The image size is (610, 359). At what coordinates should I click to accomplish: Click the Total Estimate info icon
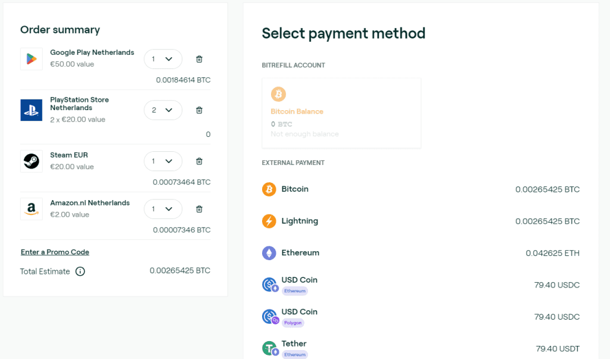point(80,271)
